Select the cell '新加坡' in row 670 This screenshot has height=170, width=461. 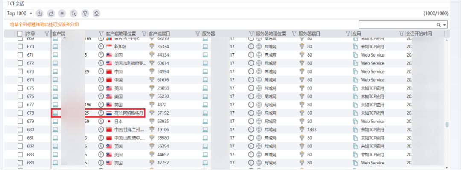(x=120, y=46)
